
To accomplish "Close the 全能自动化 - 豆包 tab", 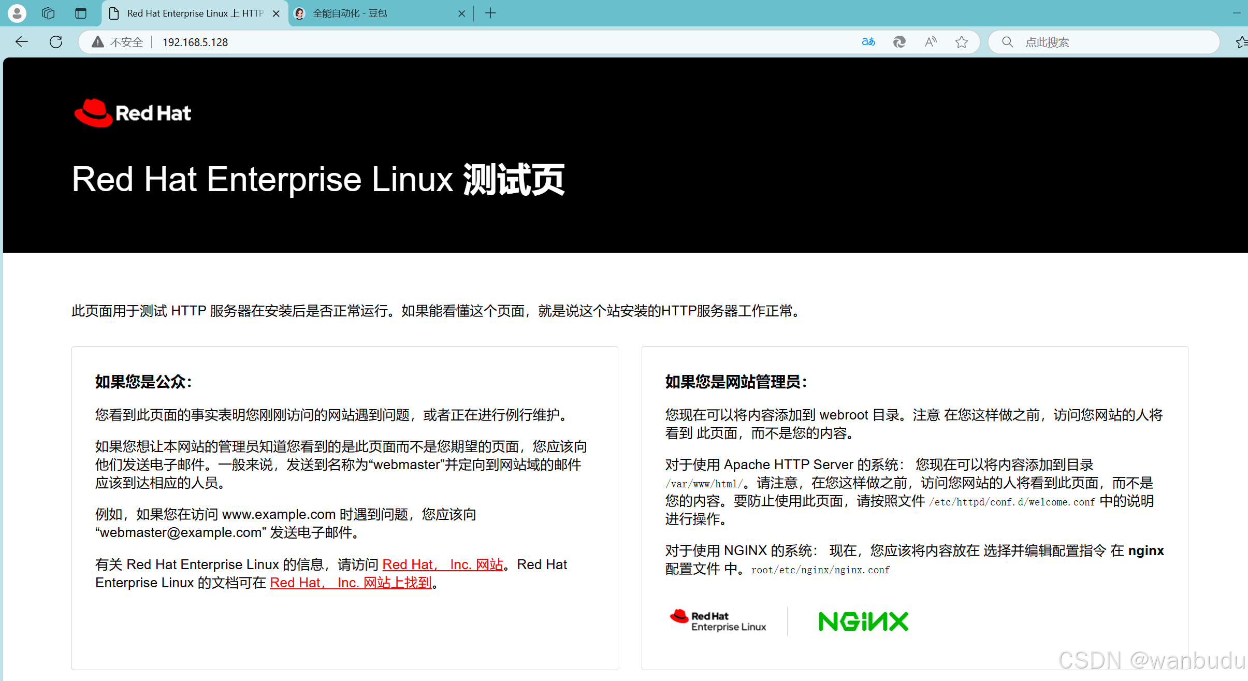I will point(462,13).
